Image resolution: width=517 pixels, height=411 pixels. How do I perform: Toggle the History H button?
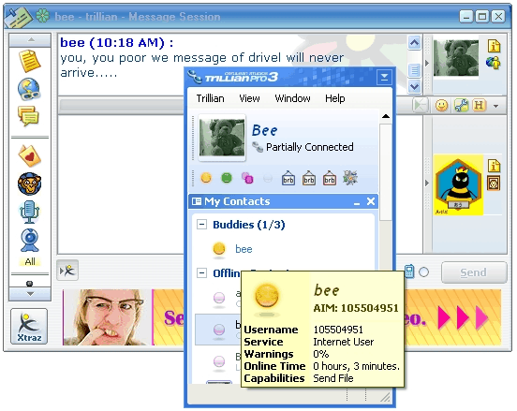[479, 106]
